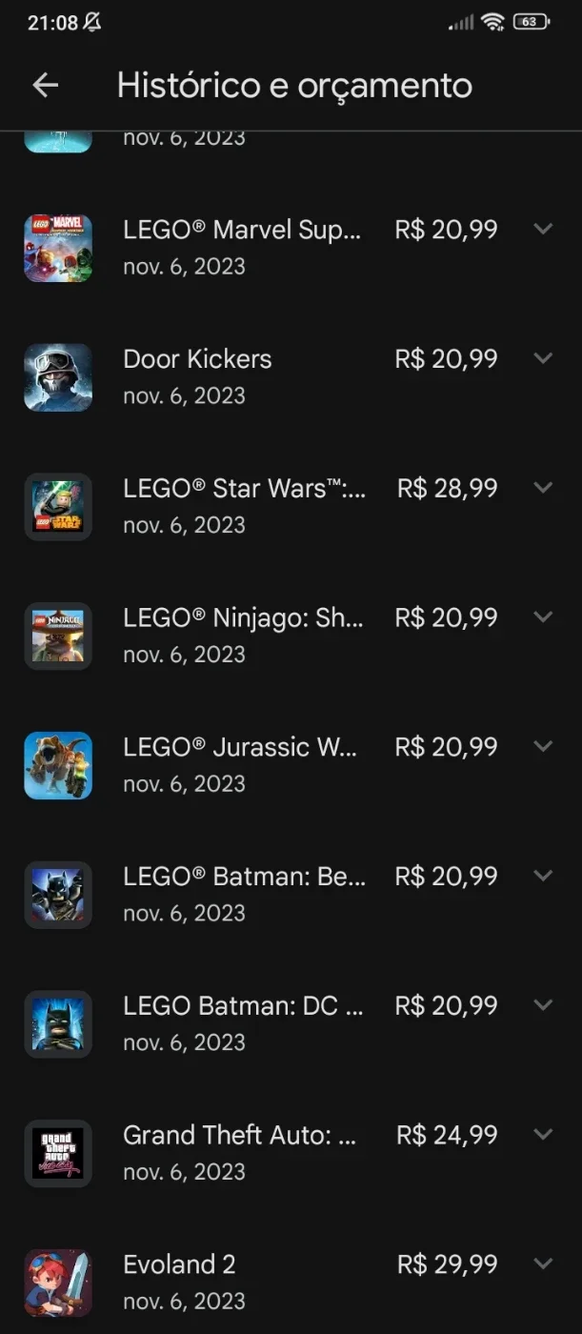Select the R$ 20,99 price for LEGO Jurassic World
The width and height of the screenshot is (582, 1334).
point(446,747)
